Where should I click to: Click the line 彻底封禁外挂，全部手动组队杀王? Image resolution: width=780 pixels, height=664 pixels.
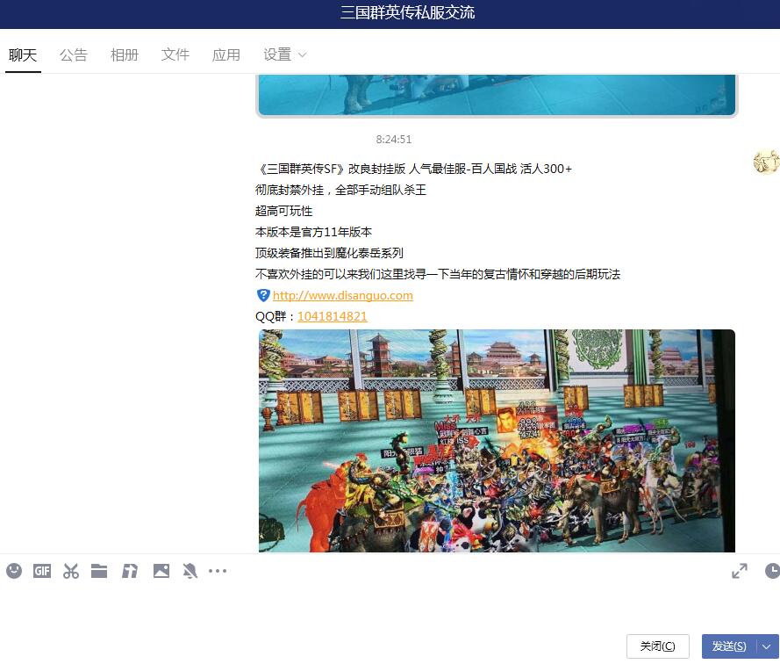340,191
